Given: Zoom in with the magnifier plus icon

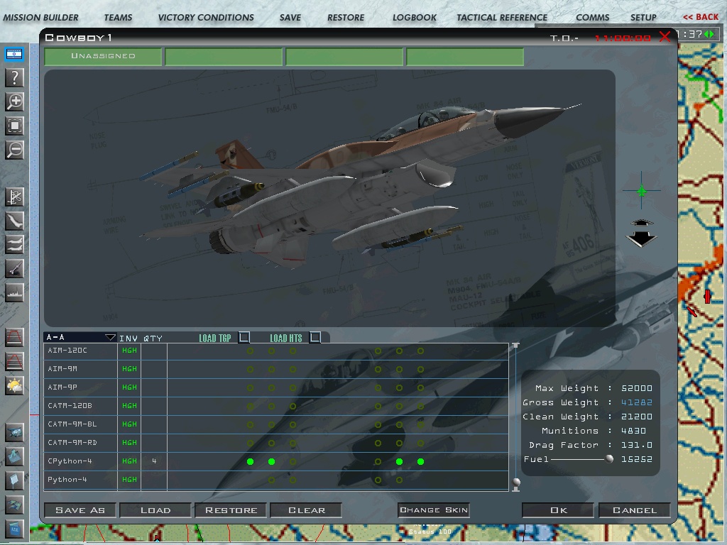Looking at the screenshot, I should (14, 101).
